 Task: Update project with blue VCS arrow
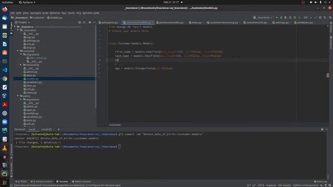[311, 18]
